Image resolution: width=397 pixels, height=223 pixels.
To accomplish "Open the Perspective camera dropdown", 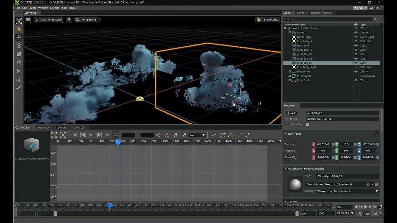I will (85, 20).
